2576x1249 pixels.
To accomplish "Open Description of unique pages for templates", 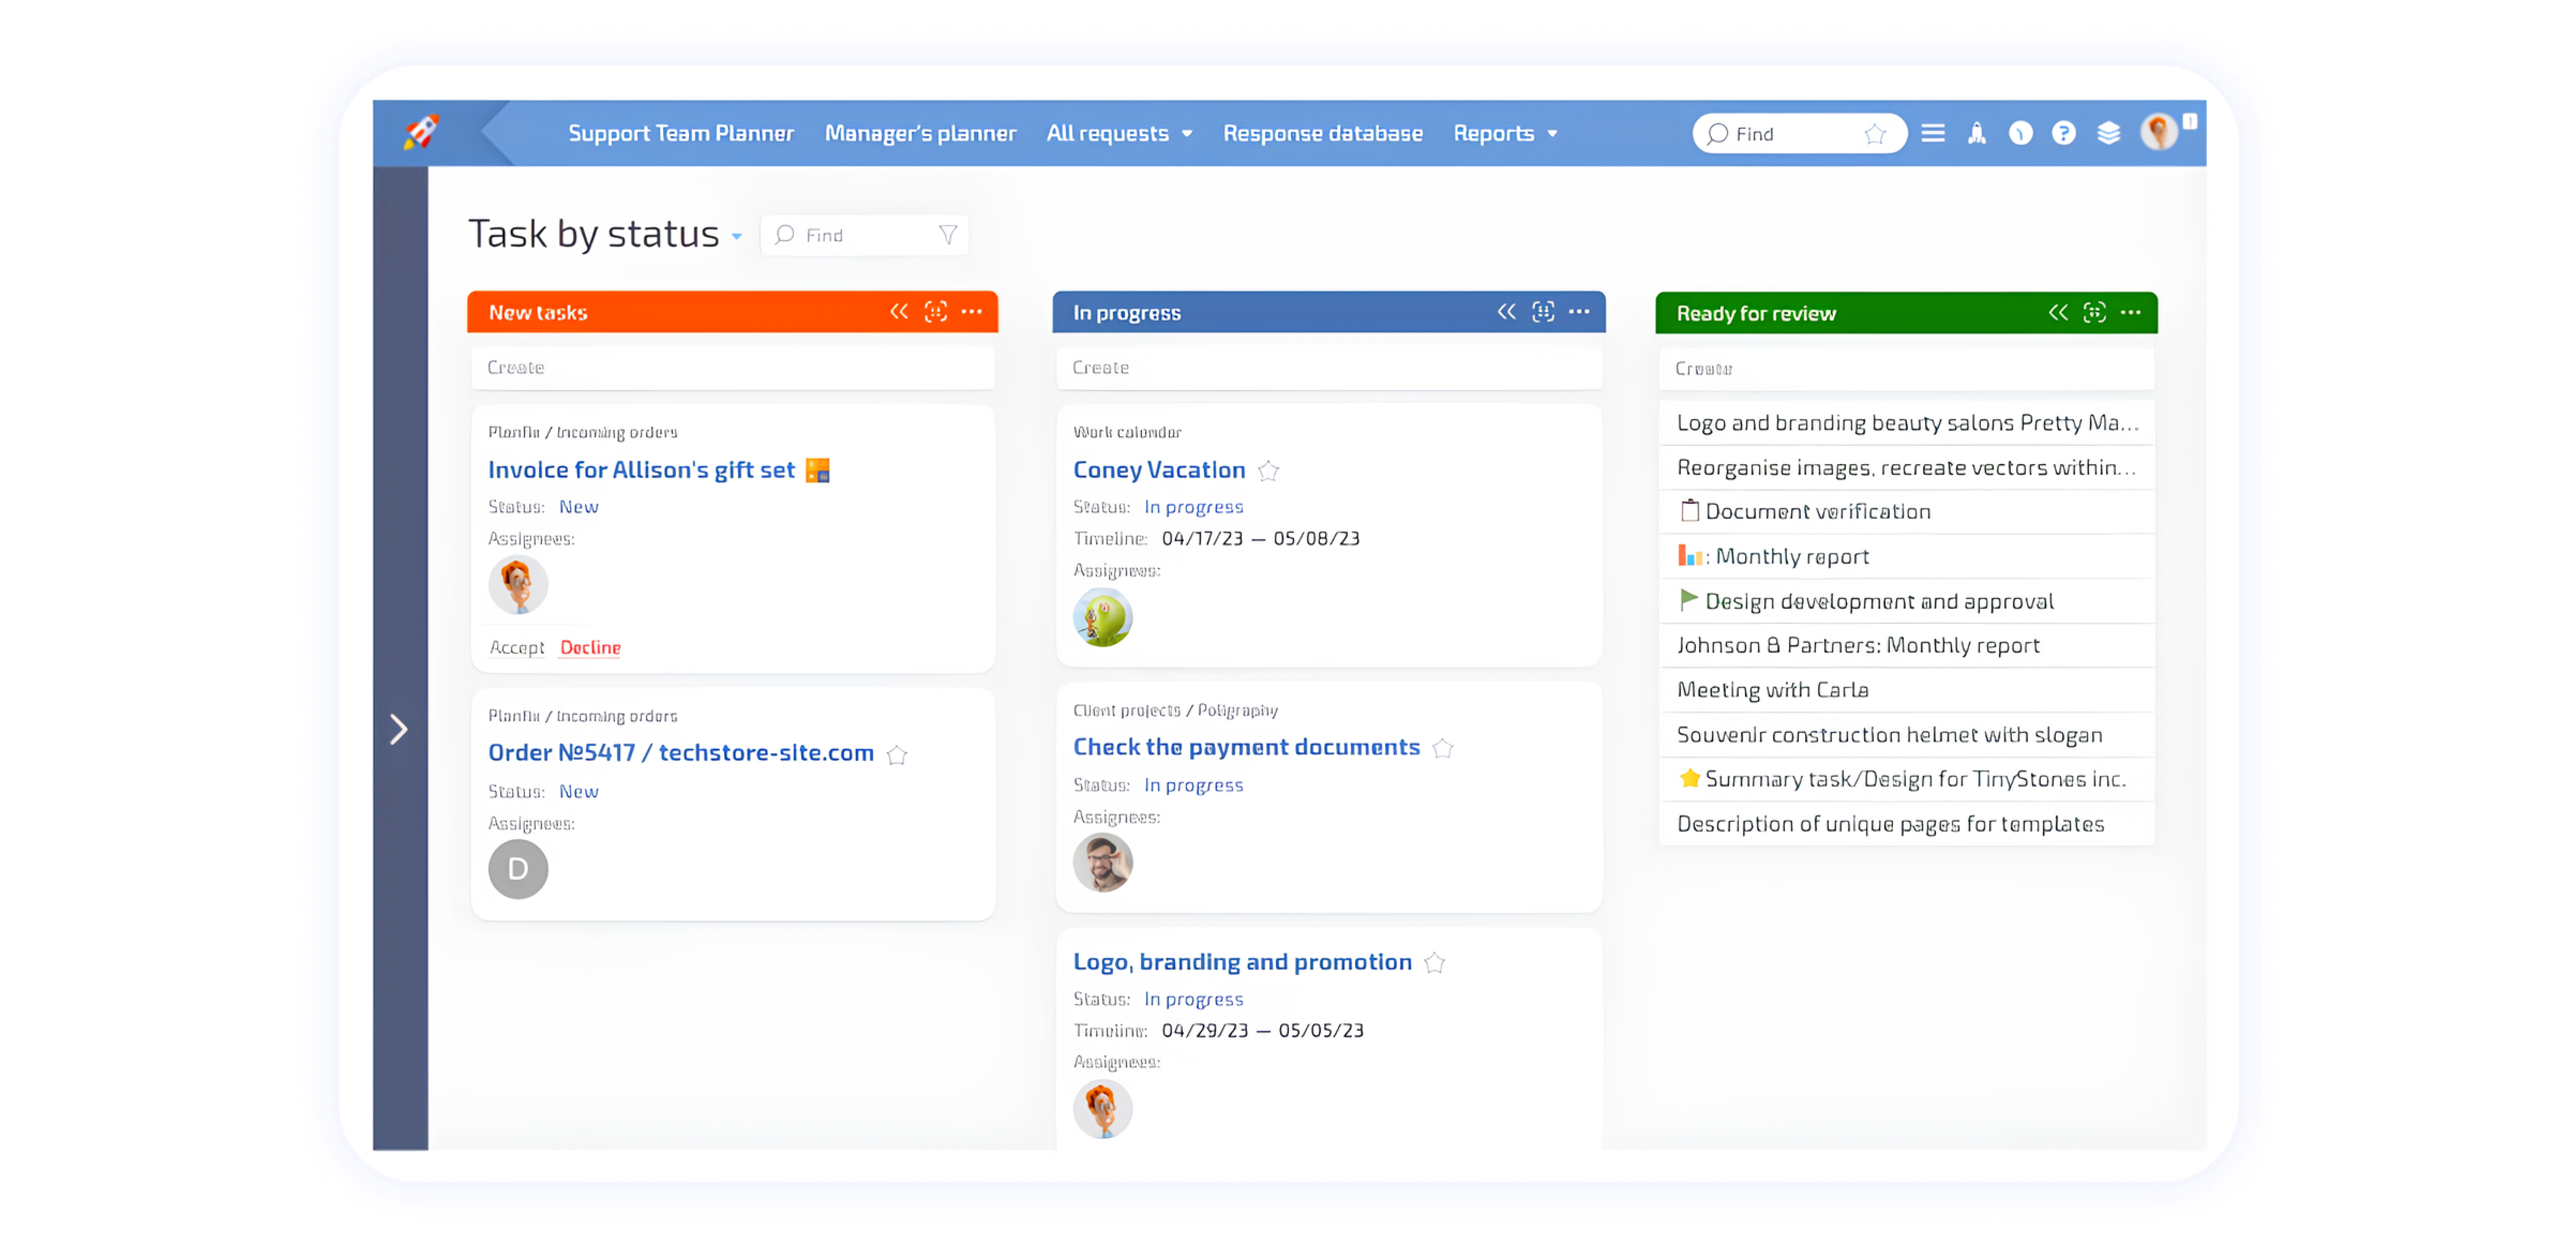I will pyautogui.click(x=1907, y=824).
